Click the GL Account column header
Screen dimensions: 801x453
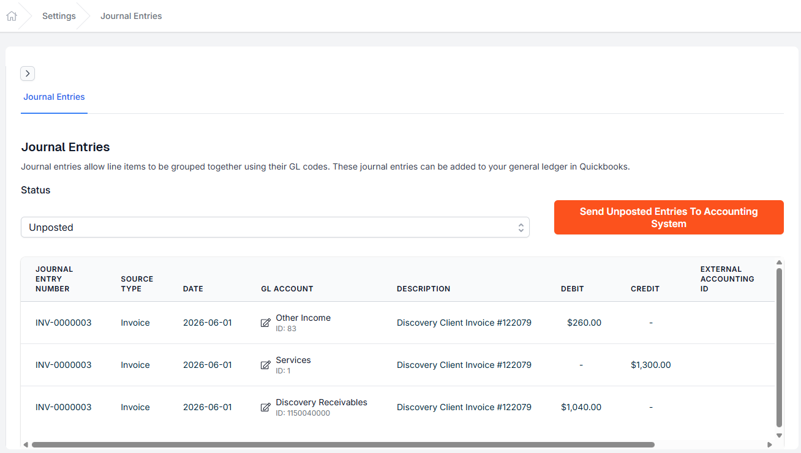(x=287, y=289)
